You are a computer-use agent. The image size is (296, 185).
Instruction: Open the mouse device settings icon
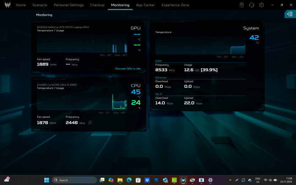pos(241,5)
